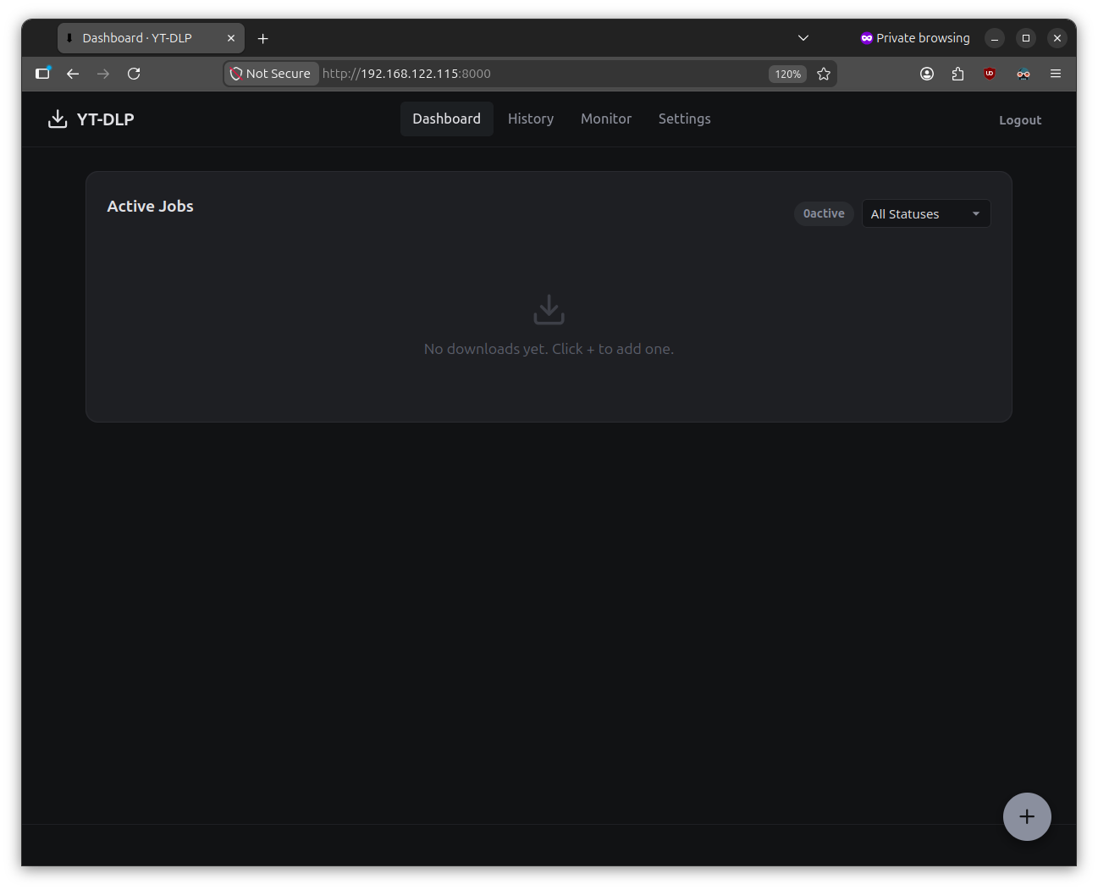
Task: Reset the 120% zoom level badge
Action: coord(787,74)
